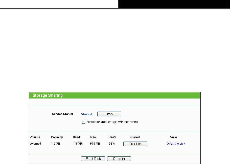
Task: Click the Storage Sharing panel title
Action: 48,95
